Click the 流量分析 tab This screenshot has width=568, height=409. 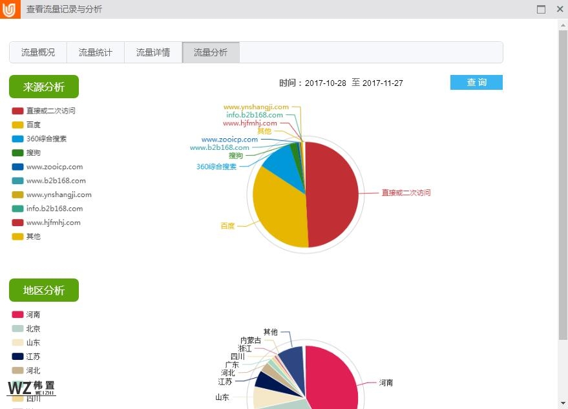(211, 53)
